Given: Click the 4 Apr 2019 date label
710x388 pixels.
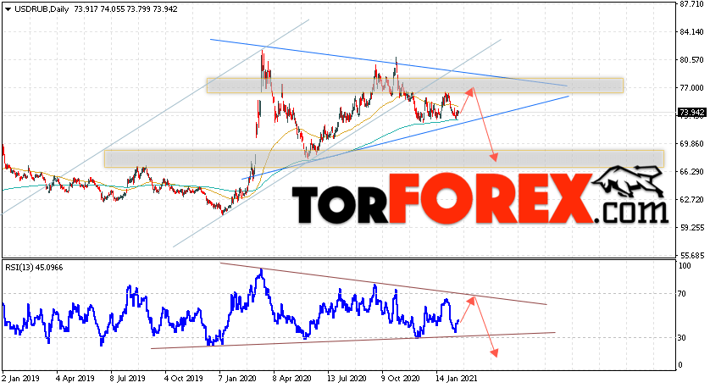Looking at the screenshot, I should (75, 379).
